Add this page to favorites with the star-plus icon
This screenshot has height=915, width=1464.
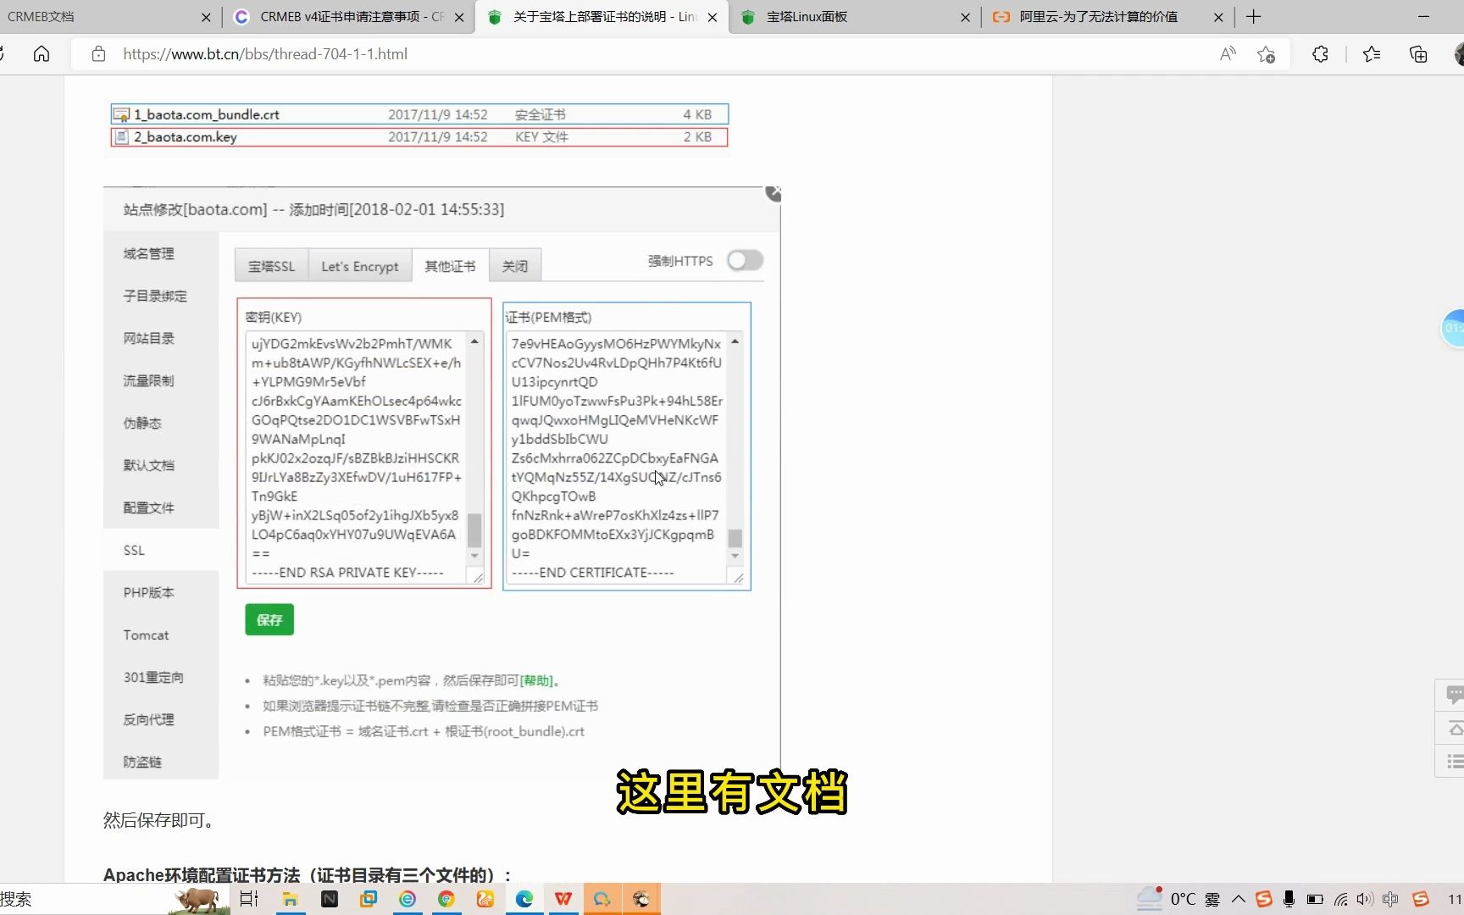[1267, 54]
